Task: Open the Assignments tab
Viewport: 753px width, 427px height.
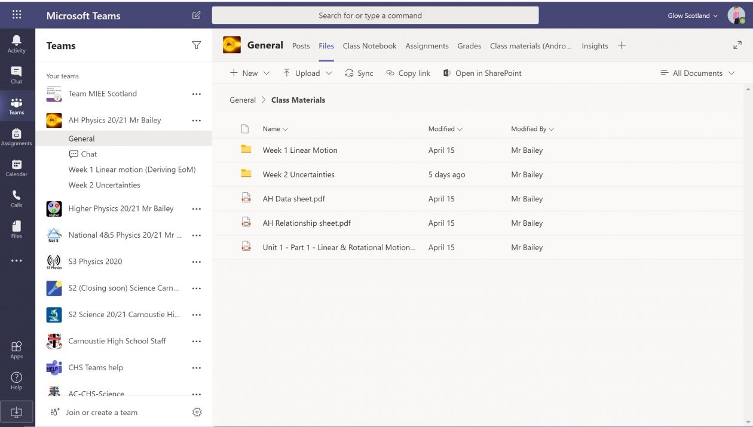Action: [x=427, y=46]
